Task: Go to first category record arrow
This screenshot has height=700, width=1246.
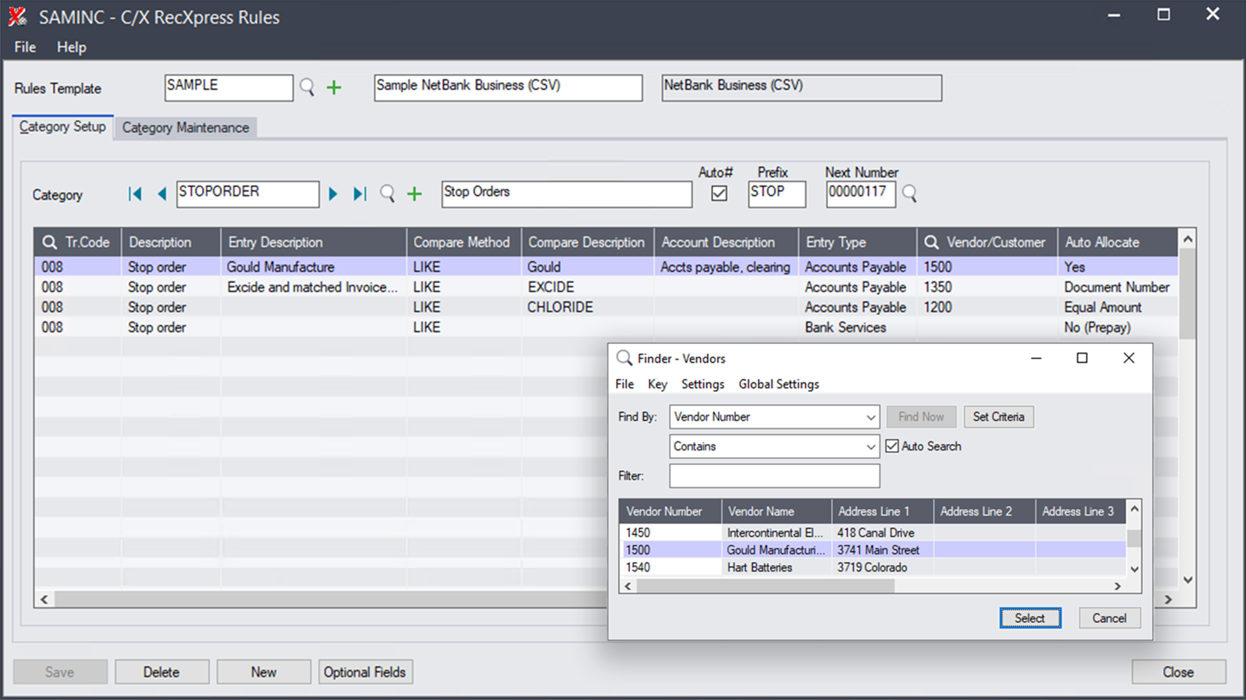Action: [135, 194]
